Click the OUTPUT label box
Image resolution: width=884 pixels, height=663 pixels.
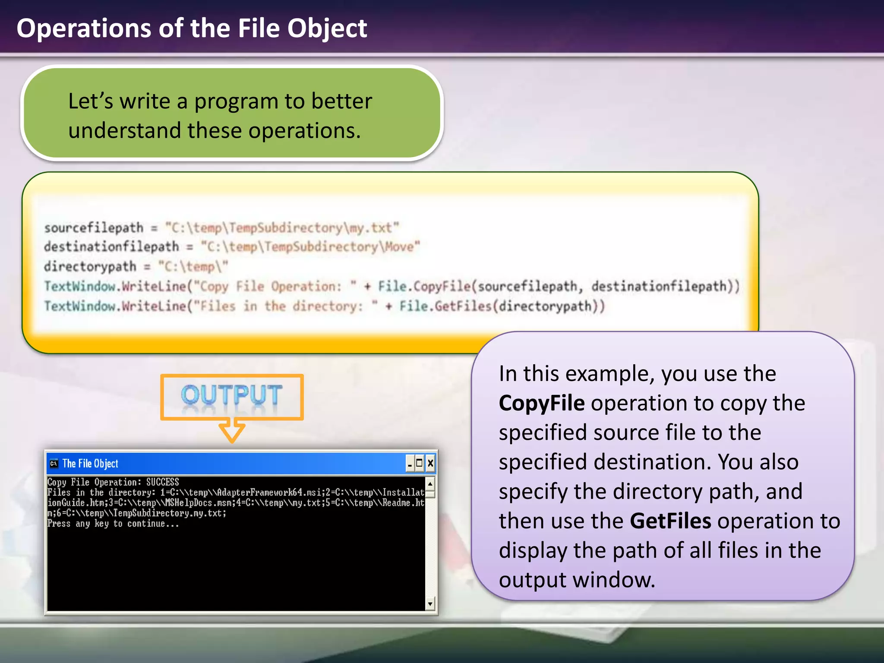point(232,397)
